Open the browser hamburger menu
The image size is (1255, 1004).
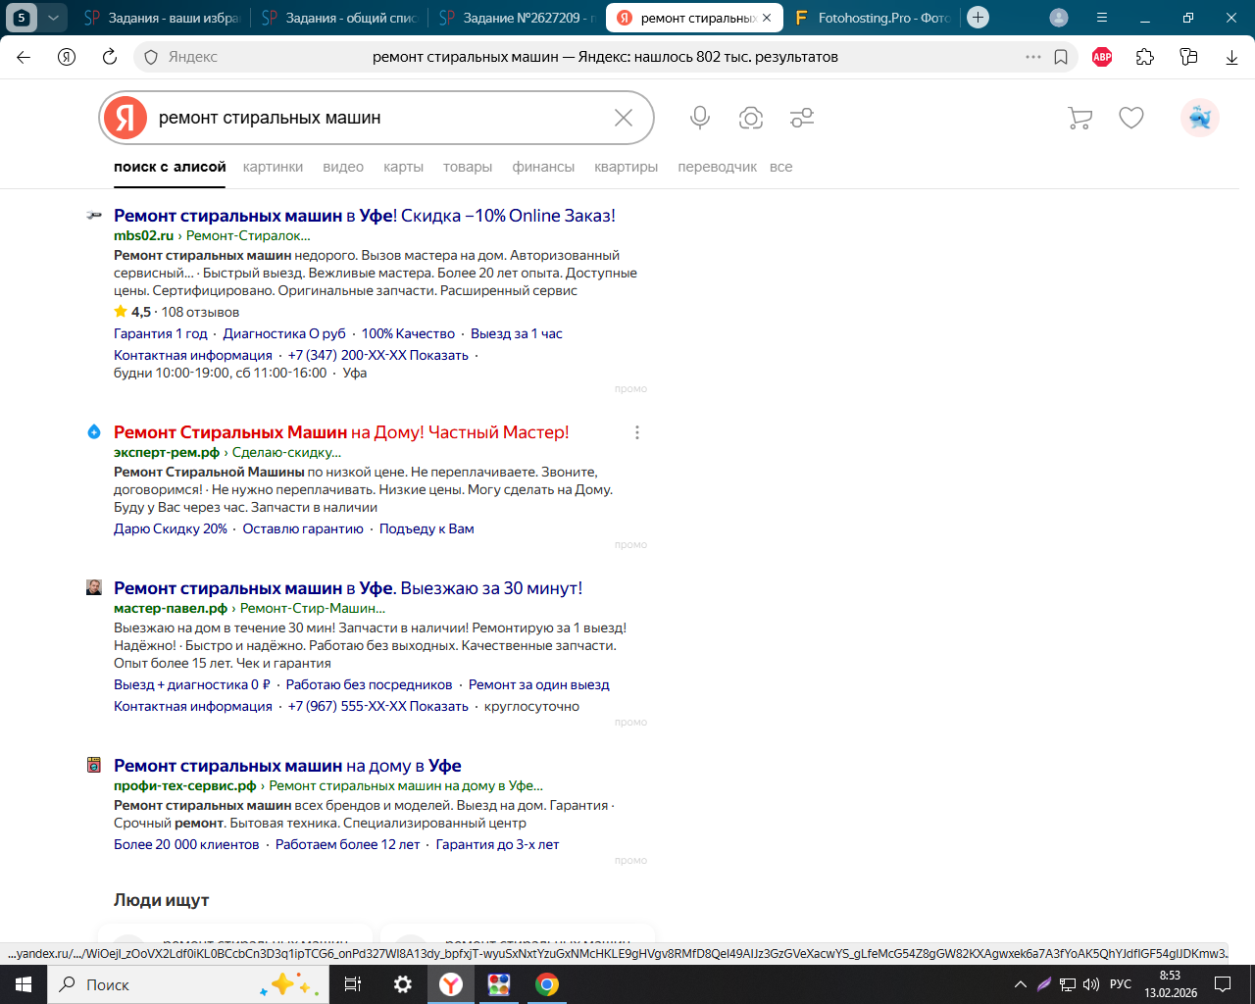(1102, 18)
